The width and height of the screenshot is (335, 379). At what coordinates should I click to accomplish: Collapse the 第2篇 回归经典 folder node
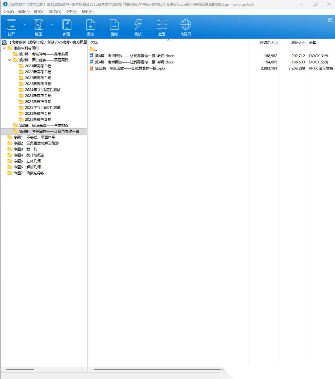point(10,60)
